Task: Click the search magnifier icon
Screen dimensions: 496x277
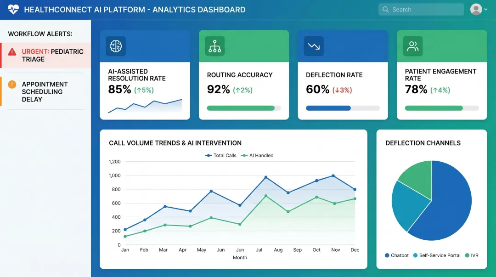Action: point(386,10)
